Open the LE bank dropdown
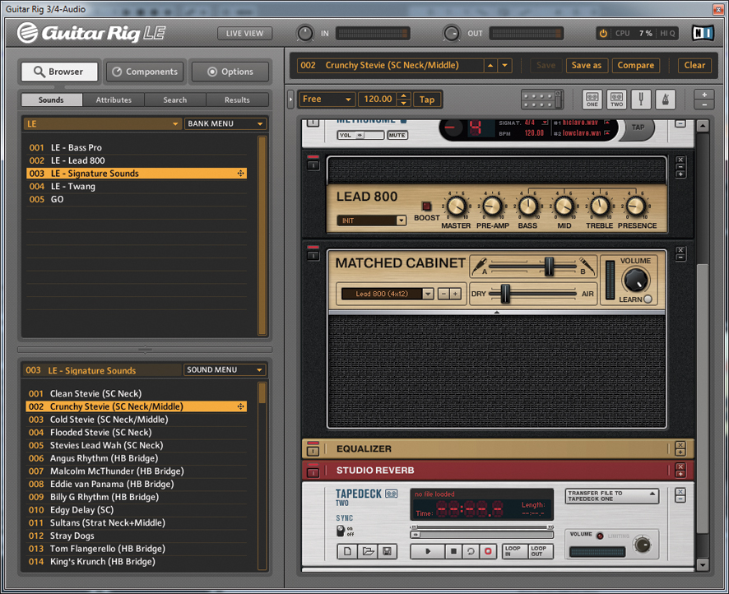This screenshot has height=594, width=729. coord(102,123)
